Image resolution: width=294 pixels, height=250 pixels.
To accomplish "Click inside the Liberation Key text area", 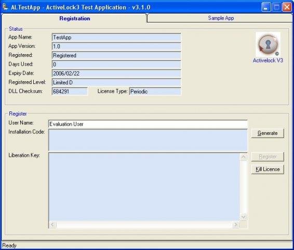I will 144,187.
